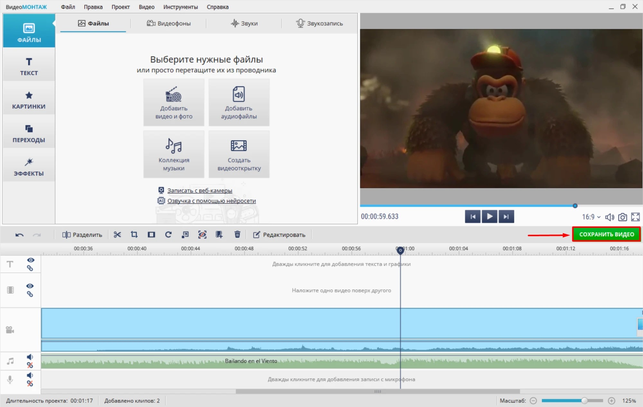This screenshot has width=643, height=407.
Task: Click the main video track camera icon
Action: (10, 330)
